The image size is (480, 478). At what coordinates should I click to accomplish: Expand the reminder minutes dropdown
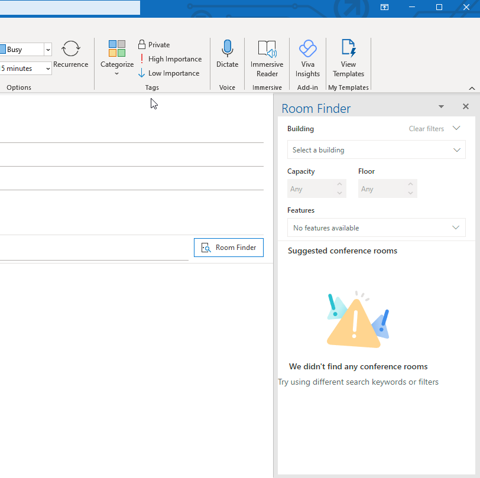pos(48,69)
